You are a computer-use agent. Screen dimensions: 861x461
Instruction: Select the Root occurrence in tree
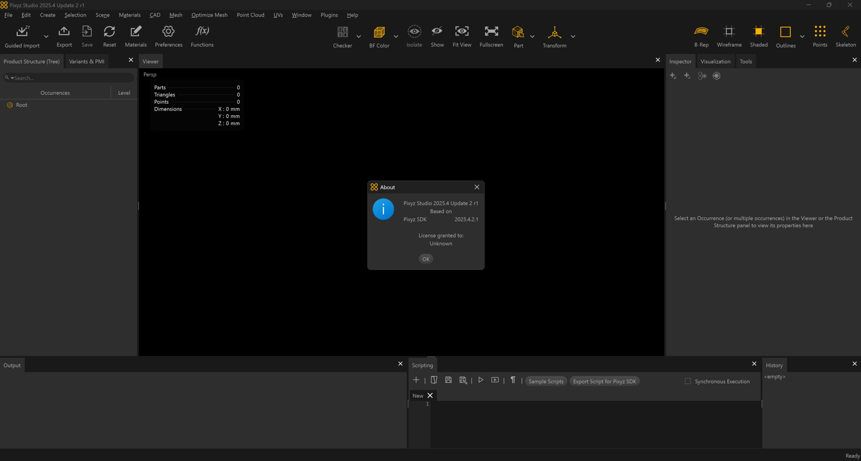21,105
